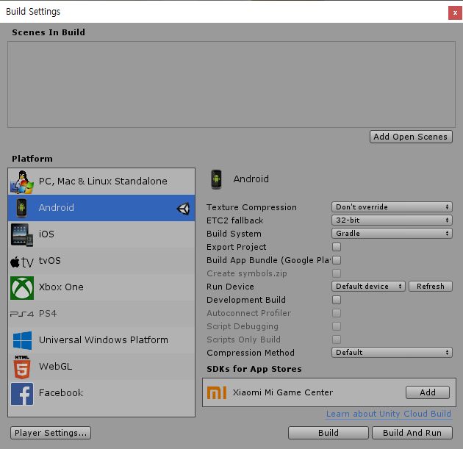
Task: Click the Apple tv icon for tvOS
Action: pyautogui.click(x=22, y=262)
